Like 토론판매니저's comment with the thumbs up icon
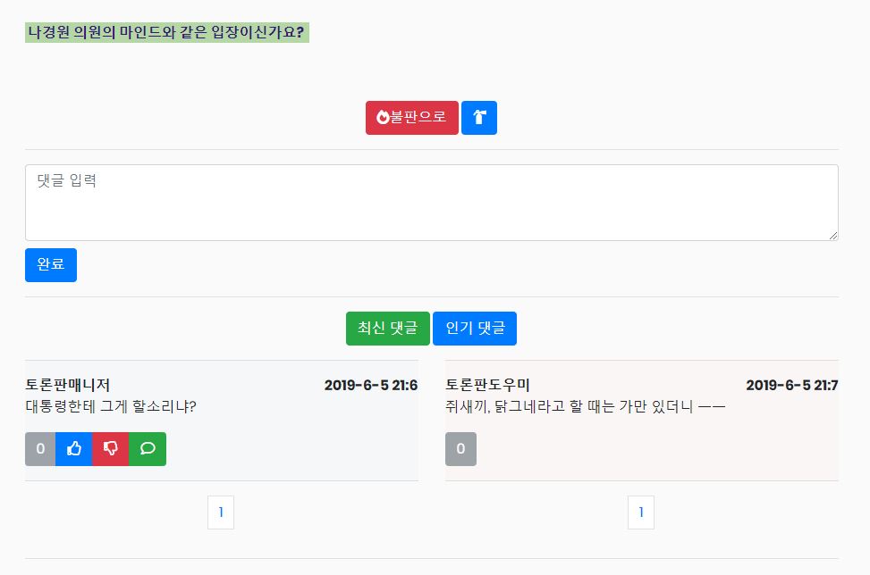Image resolution: width=870 pixels, height=575 pixels. click(74, 449)
